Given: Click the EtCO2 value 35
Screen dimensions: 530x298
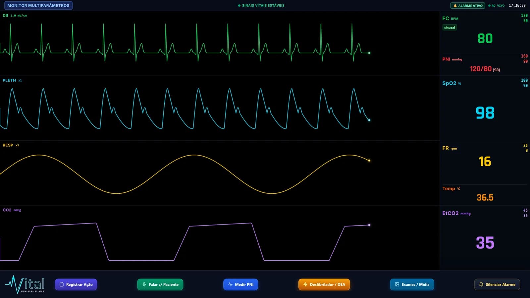Looking at the screenshot, I should pos(485,243).
